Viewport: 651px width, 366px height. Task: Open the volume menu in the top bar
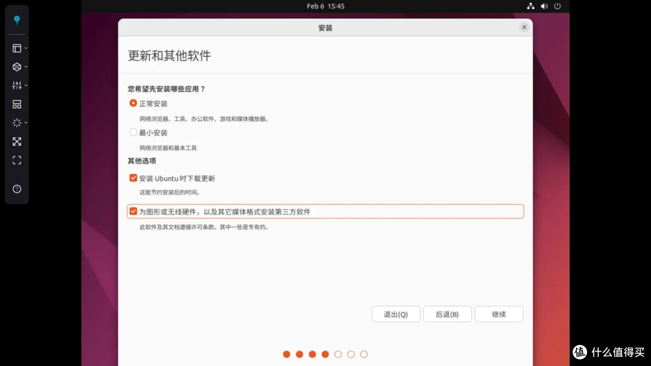coord(543,6)
